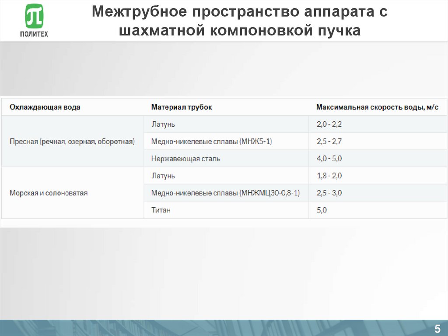Select cell 'Пресная (речная, озерная, оборотная)'
The image size is (448, 336).
(72, 141)
